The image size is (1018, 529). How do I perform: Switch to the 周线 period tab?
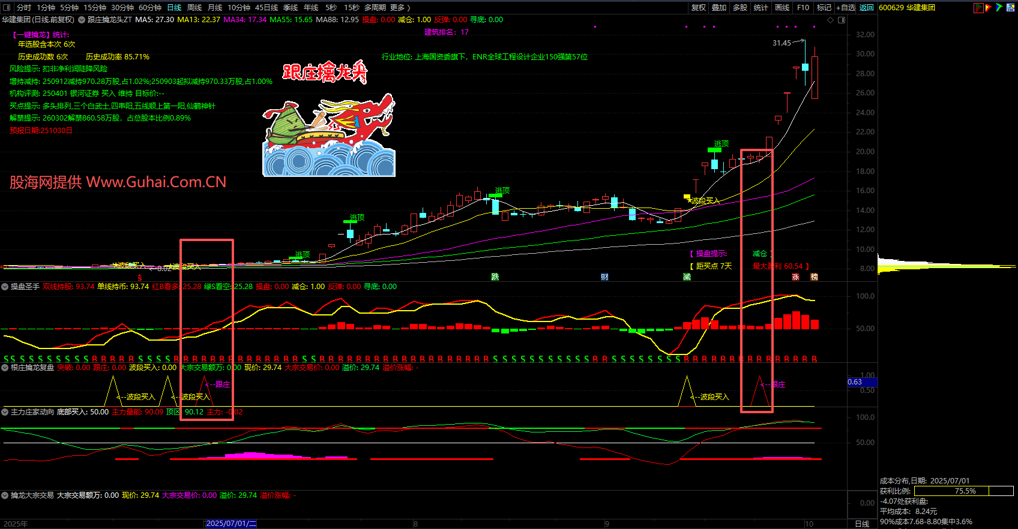(x=194, y=8)
